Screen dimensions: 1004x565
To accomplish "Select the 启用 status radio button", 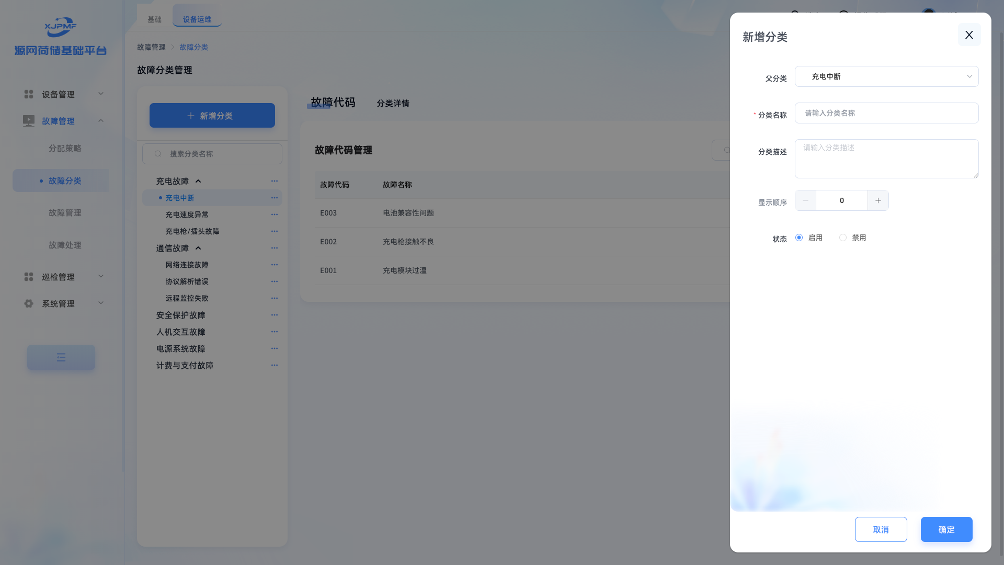I will coord(799,238).
